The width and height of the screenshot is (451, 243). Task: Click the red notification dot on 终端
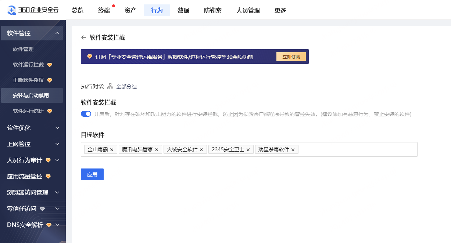point(114,6)
